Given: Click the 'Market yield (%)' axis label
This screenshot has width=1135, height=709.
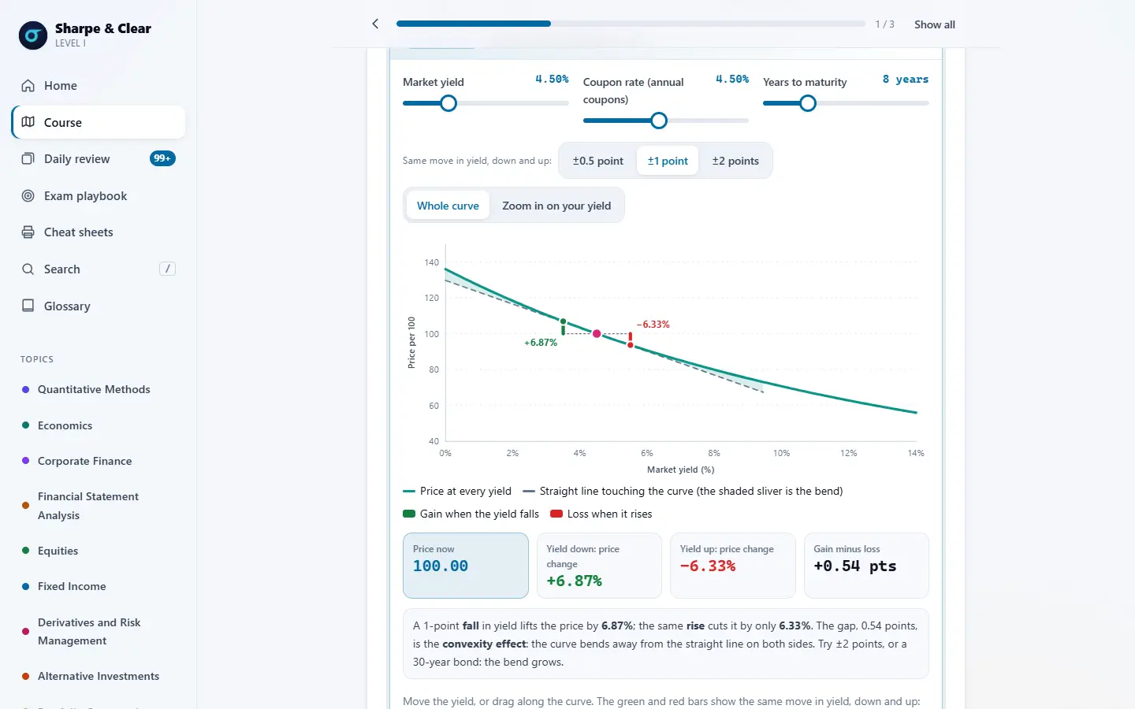Looking at the screenshot, I should [x=680, y=470].
